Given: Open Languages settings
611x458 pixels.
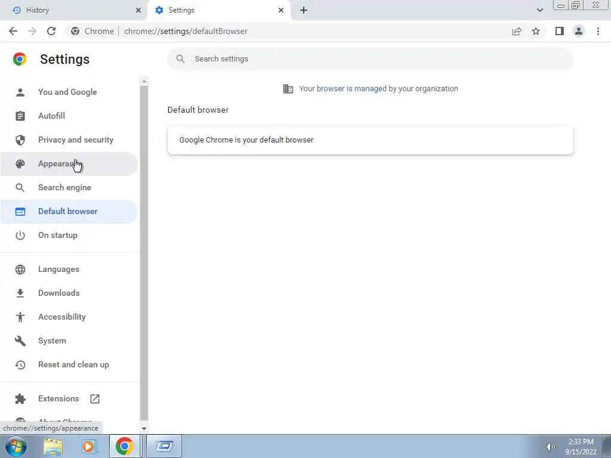Looking at the screenshot, I should coord(69,269).
